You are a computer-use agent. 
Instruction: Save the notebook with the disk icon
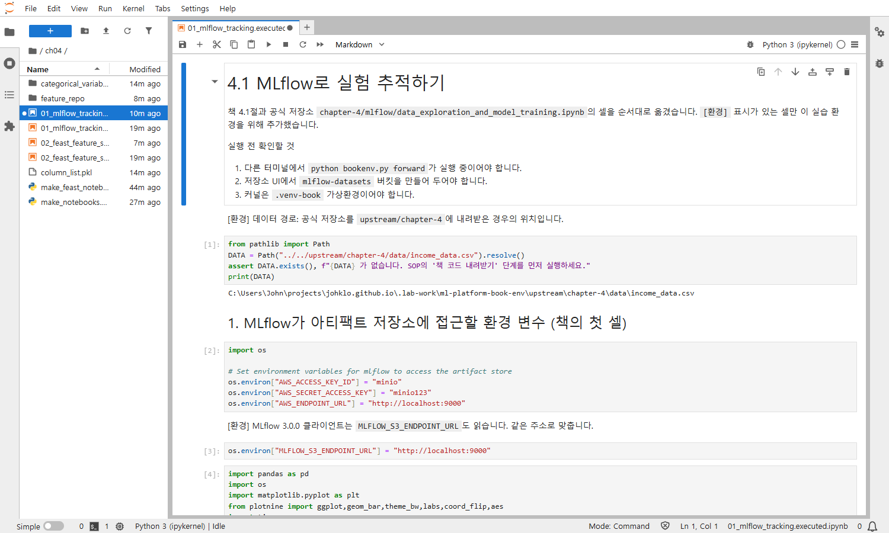click(183, 44)
